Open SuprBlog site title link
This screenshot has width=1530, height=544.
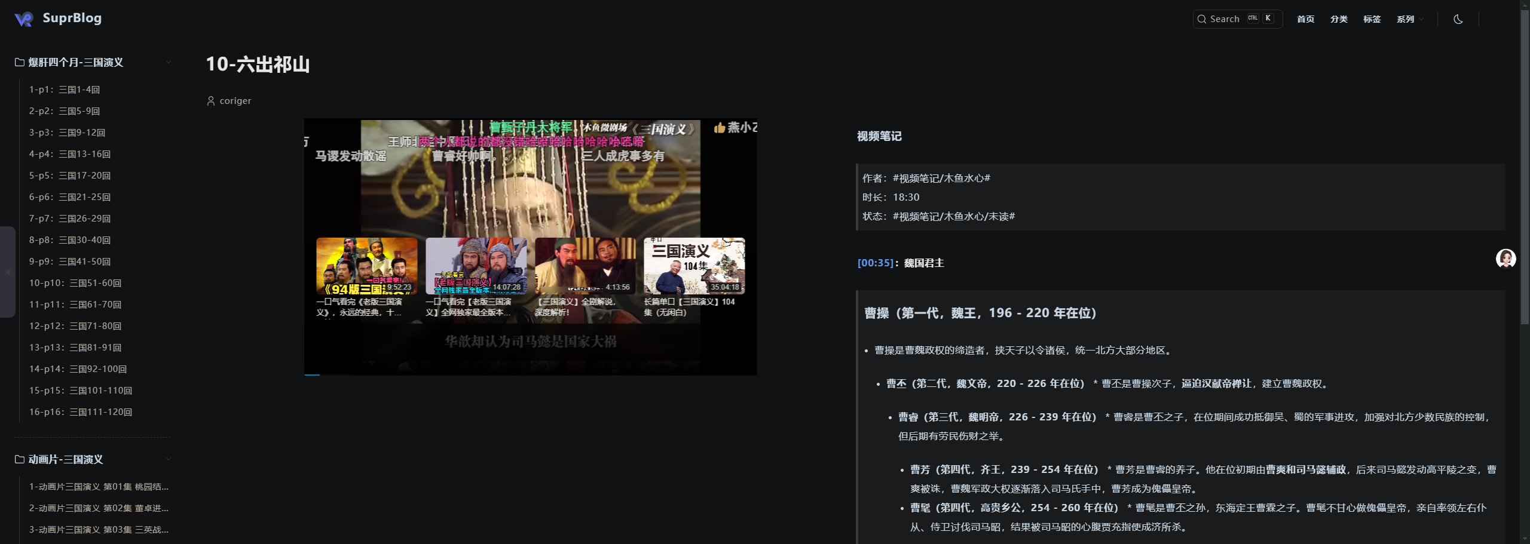point(72,18)
